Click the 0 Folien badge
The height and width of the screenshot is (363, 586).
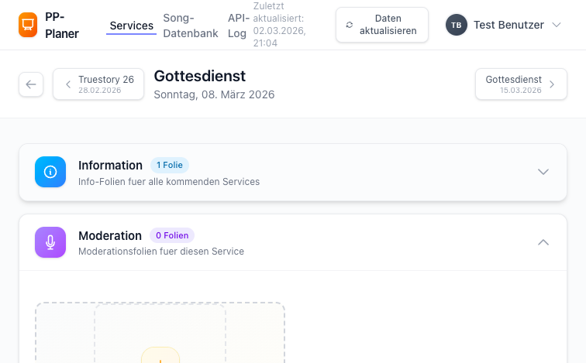click(172, 235)
